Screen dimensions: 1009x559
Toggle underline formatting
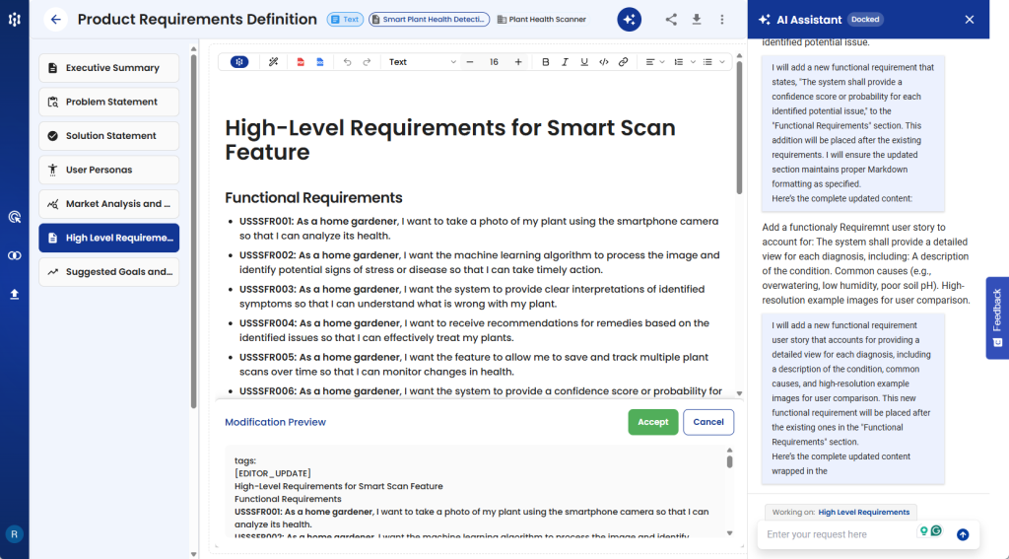pyautogui.click(x=584, y=62)
